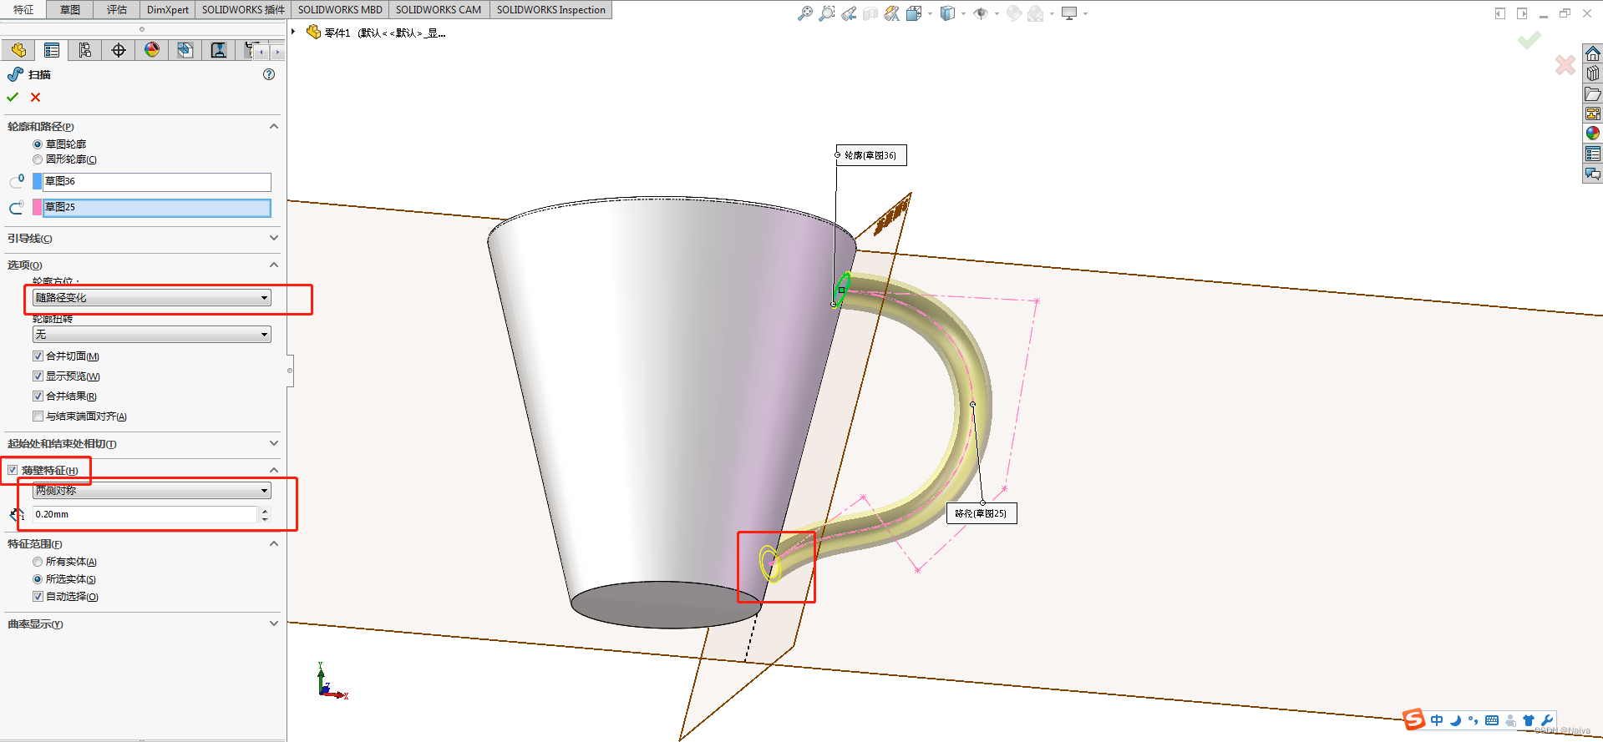Open 轮廓扭转 dropdown showing 无
Image resolution: width=1603 pixels, height=742 pixels.
tap(152, 335)
